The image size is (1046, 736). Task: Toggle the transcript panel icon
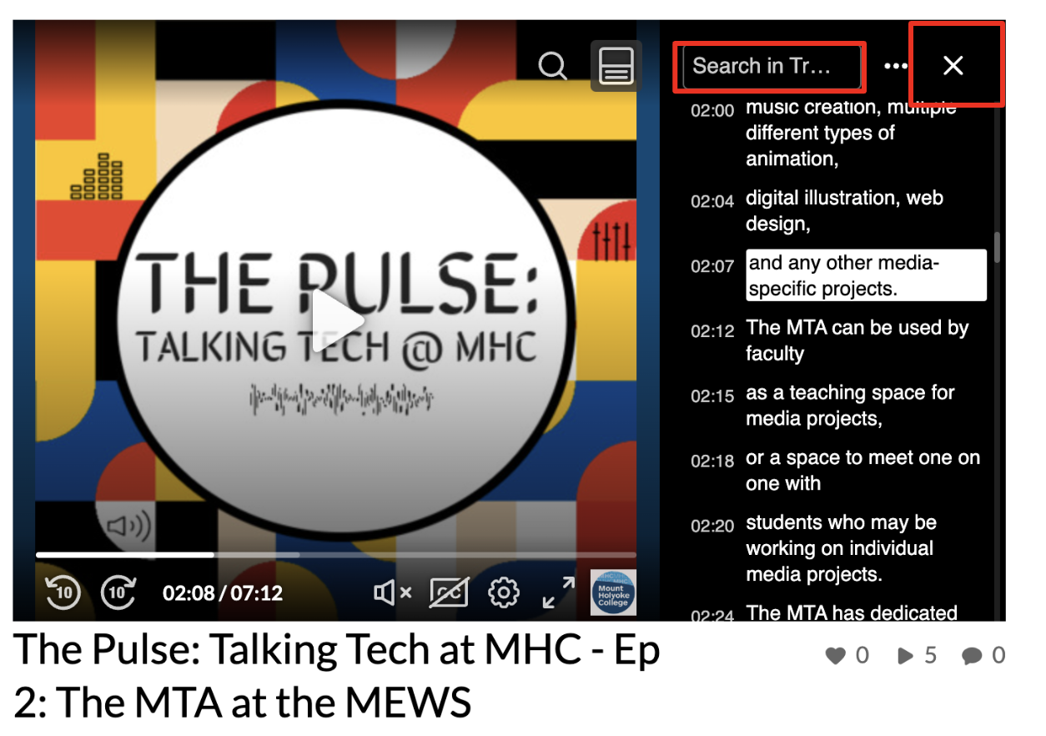coord(616,65)
